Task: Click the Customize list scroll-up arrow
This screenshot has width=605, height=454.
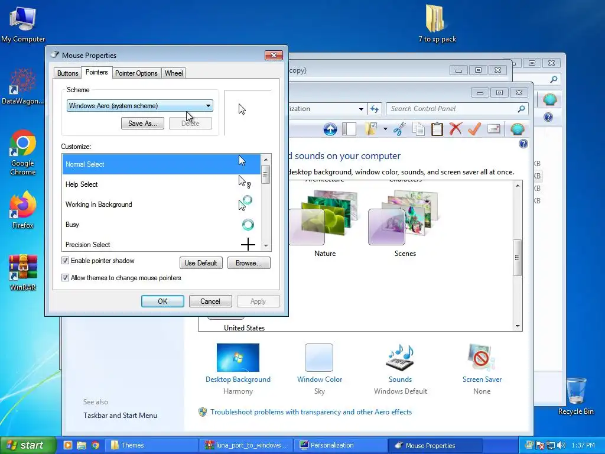Action: 265,160
